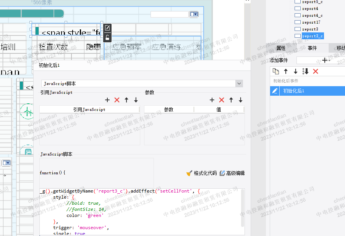Image resolution: width=345 pixels, height=236 pixels.
Task: Select report3_c in the component tree
Action: click(312, 36)
